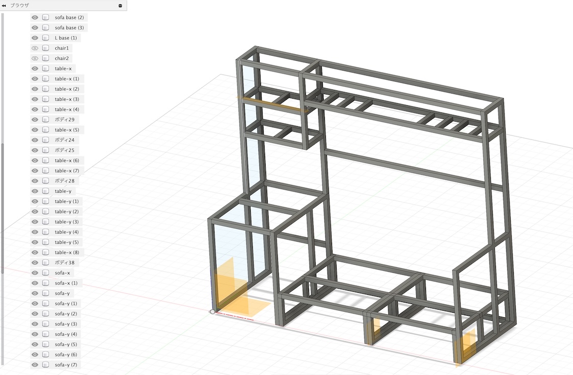Collapse the browser panel with double-arrow icon
Image resolution: width=573 pixels, height=375 pixels.
point(4,6)
